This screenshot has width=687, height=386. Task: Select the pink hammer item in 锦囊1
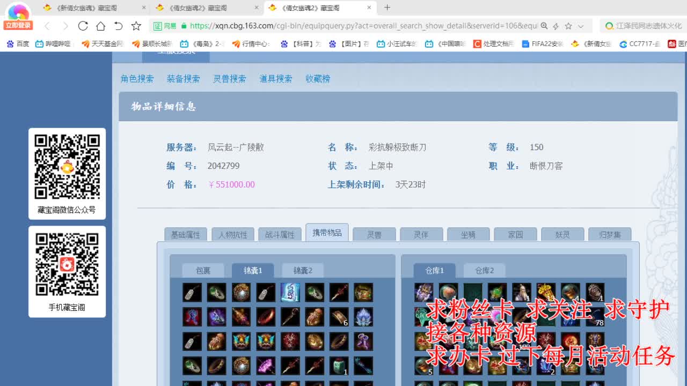point(265,366)
